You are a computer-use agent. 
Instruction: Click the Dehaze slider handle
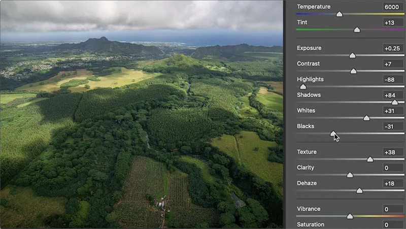click(359, 191)
